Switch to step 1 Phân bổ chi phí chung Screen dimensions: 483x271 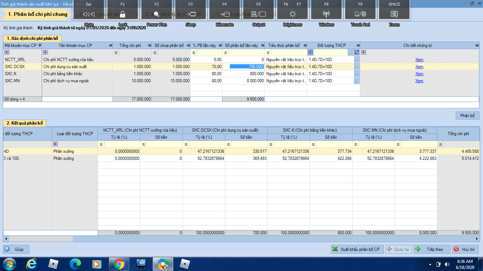[x=37, y=14]
